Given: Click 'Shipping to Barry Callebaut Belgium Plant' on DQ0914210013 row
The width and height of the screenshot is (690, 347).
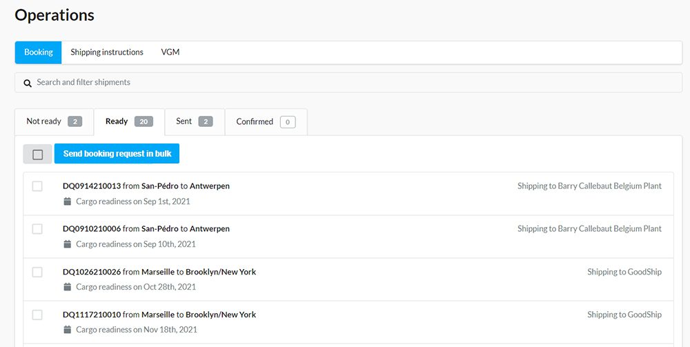Looking at the screenshot, I should [589, 186].
